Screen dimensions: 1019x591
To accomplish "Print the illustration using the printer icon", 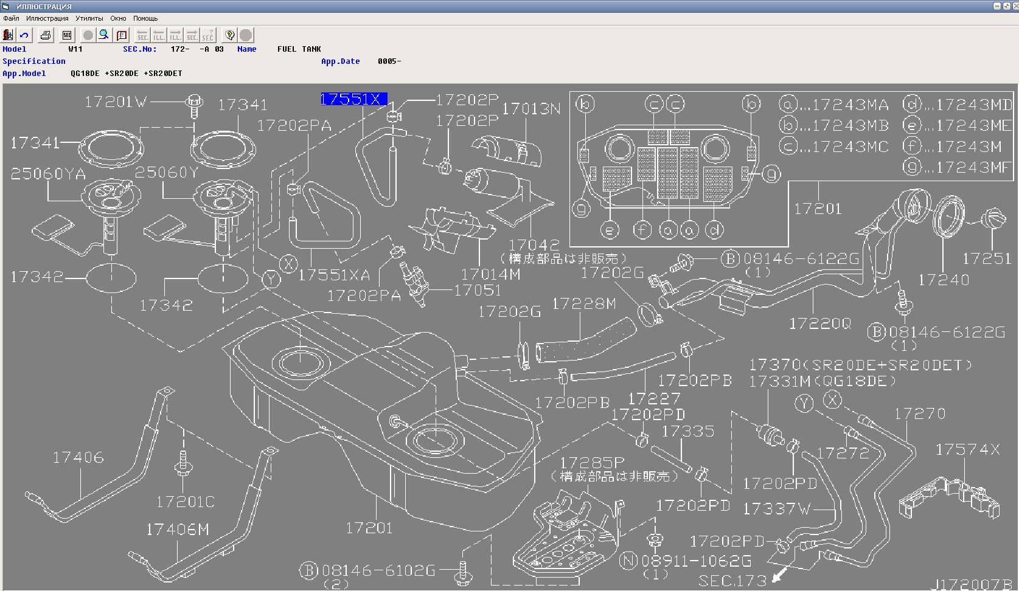I will point(46,35).
